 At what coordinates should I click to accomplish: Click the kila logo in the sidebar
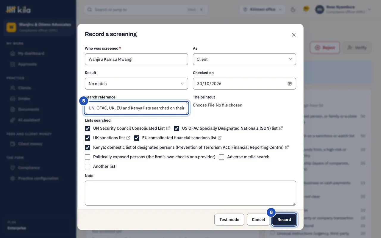click(x=18, y=10)
